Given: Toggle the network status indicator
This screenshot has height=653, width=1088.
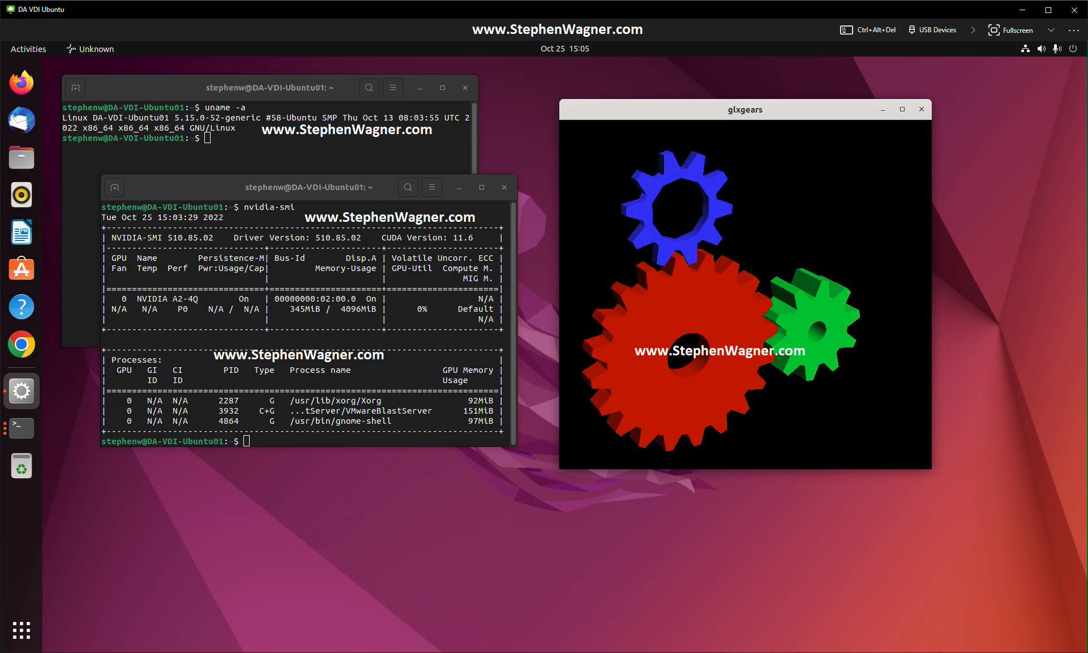Looking at the screenshot, I should coord(1025,49).
